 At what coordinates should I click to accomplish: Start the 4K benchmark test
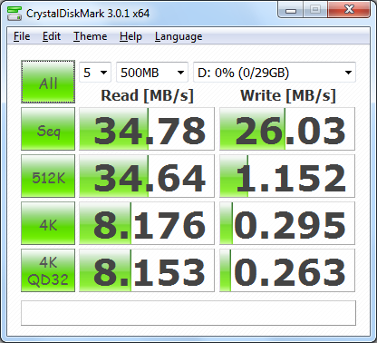click(x=48, y=223)
